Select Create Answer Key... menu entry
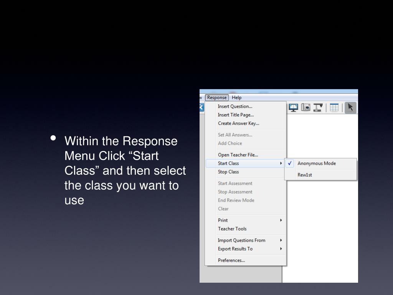393x295 pixels. click(x=246, y=123)
